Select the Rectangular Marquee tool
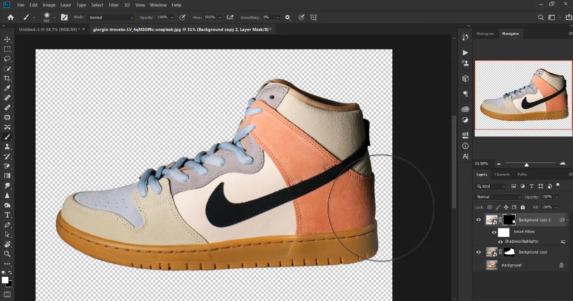This screenshot has width=573, height=301. (x=7, y=49)
